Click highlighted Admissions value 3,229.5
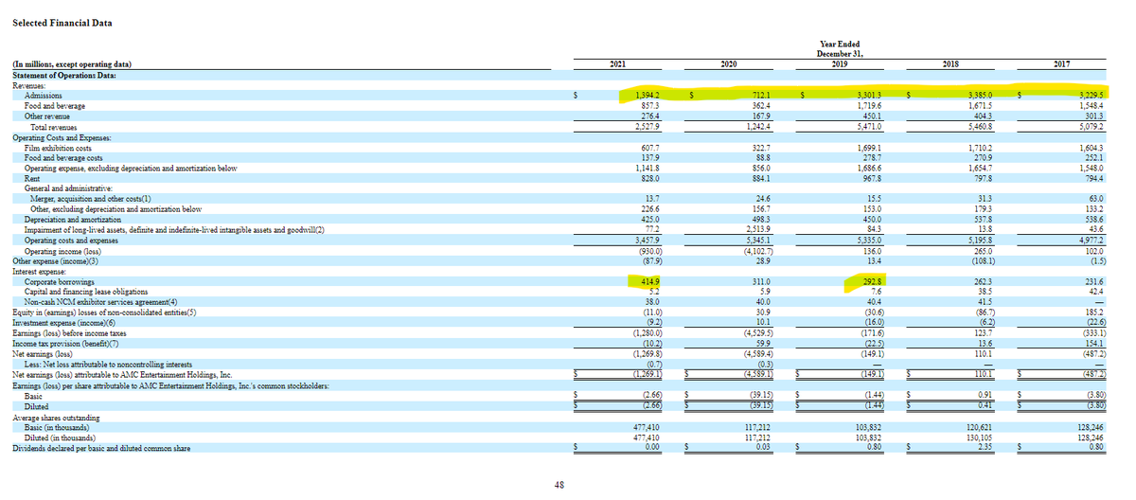Viewport: 1136px width, 500px height. 1093,96
